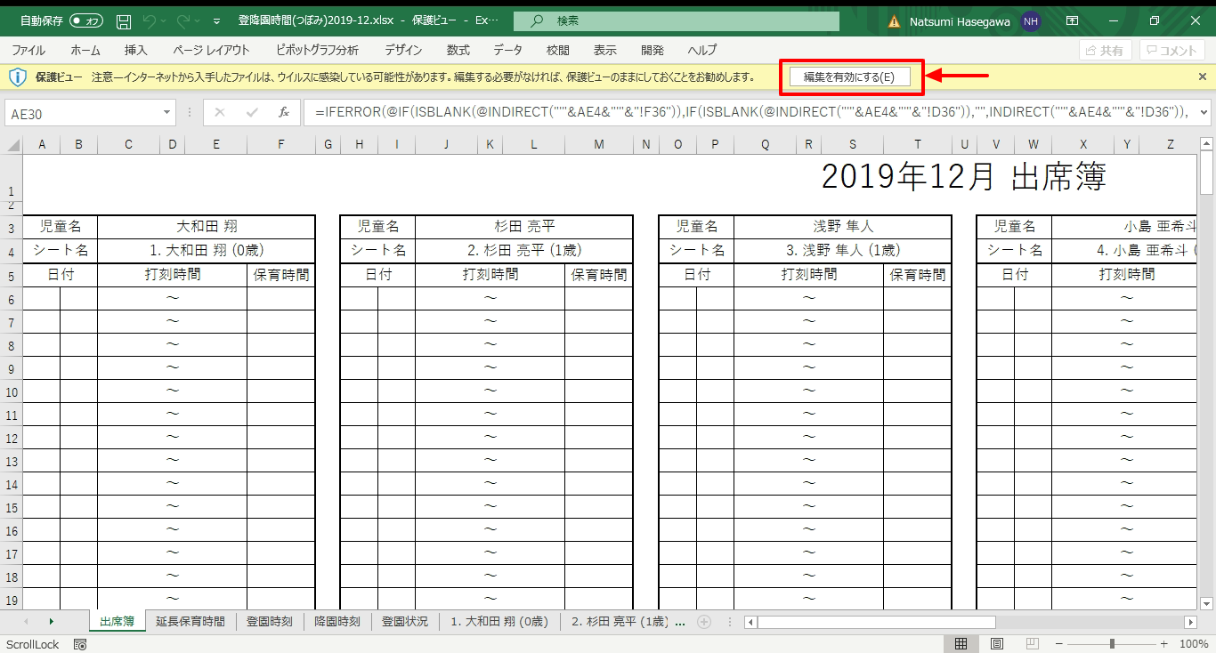Switch to the 延長保育時間 sheet tab
Image resolution: width=1216 pixels, height=653 pixels.
(x=190, y=622)
